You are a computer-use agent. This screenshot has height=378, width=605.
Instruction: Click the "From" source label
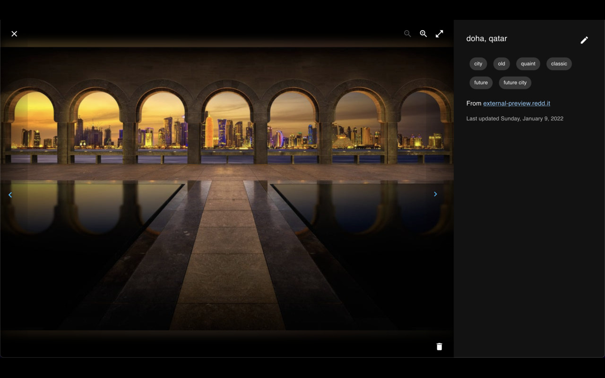point(474,103)
